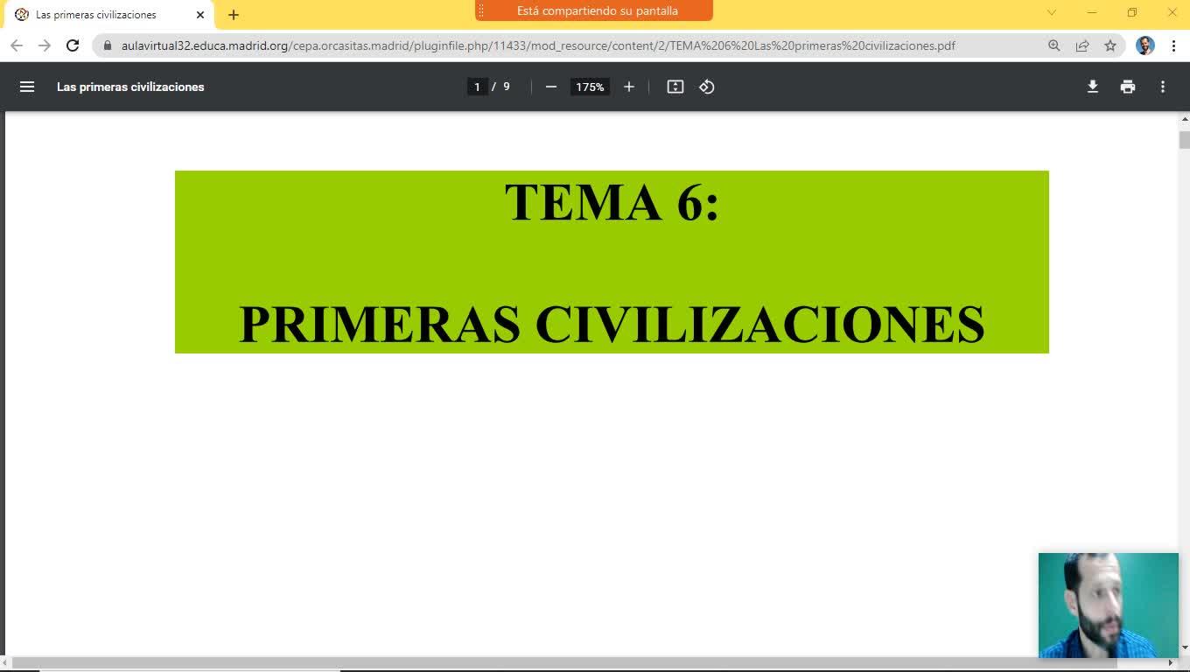Print the PDF document
The width and height of the screenshot is (1190, 672).
(x=1128, y=87)
